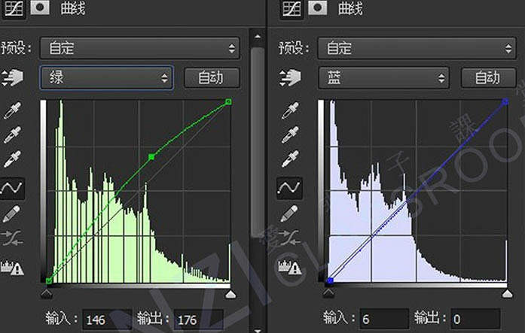Click the 输出 field showing 176
525x333 pixels.
pos(199,319)
